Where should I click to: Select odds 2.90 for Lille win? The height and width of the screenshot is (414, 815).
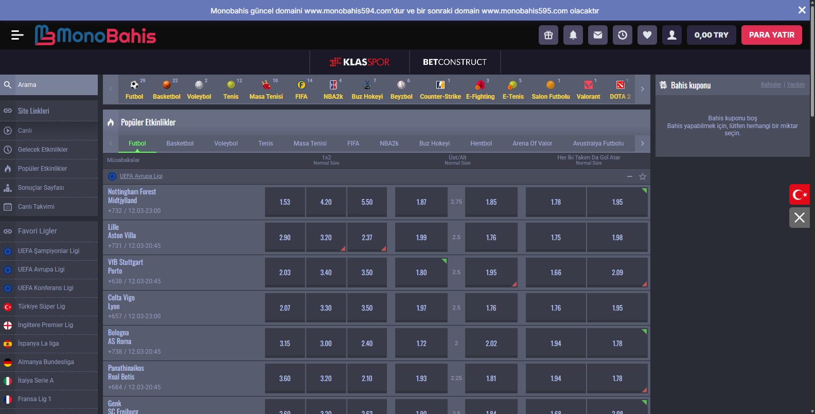[285, 238]
